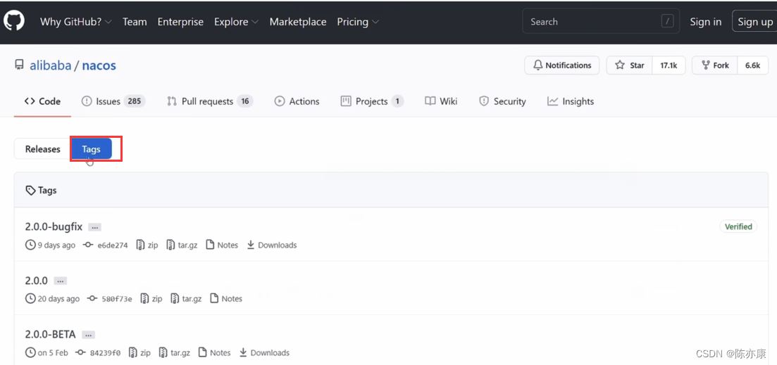Open the 2.0.0-bugfix tag
Screen dimensions: 777x365
[54, 226]
